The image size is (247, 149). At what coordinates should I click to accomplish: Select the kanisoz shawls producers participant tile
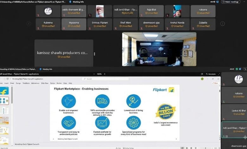(64, 53)
